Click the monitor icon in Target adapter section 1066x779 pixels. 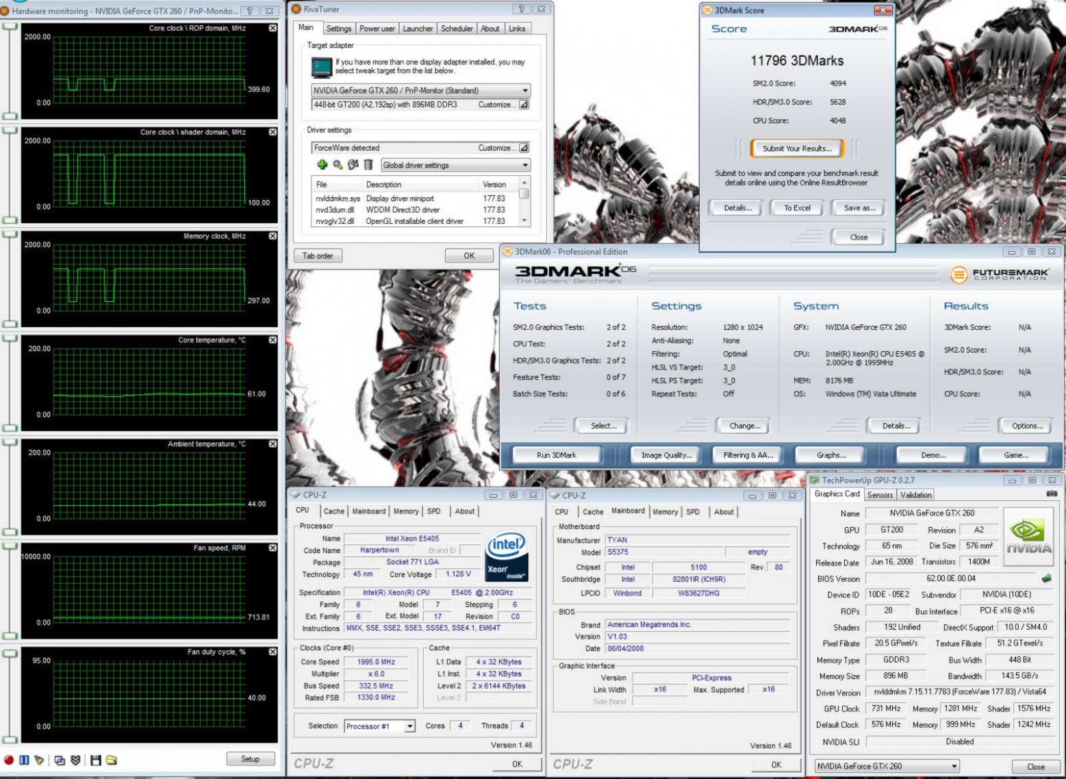click(321, 67)
